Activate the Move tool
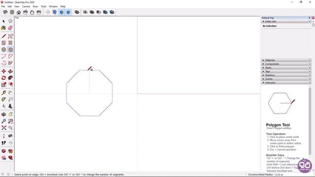This screenshot has height=177, width=315. [x=3, y=71]
